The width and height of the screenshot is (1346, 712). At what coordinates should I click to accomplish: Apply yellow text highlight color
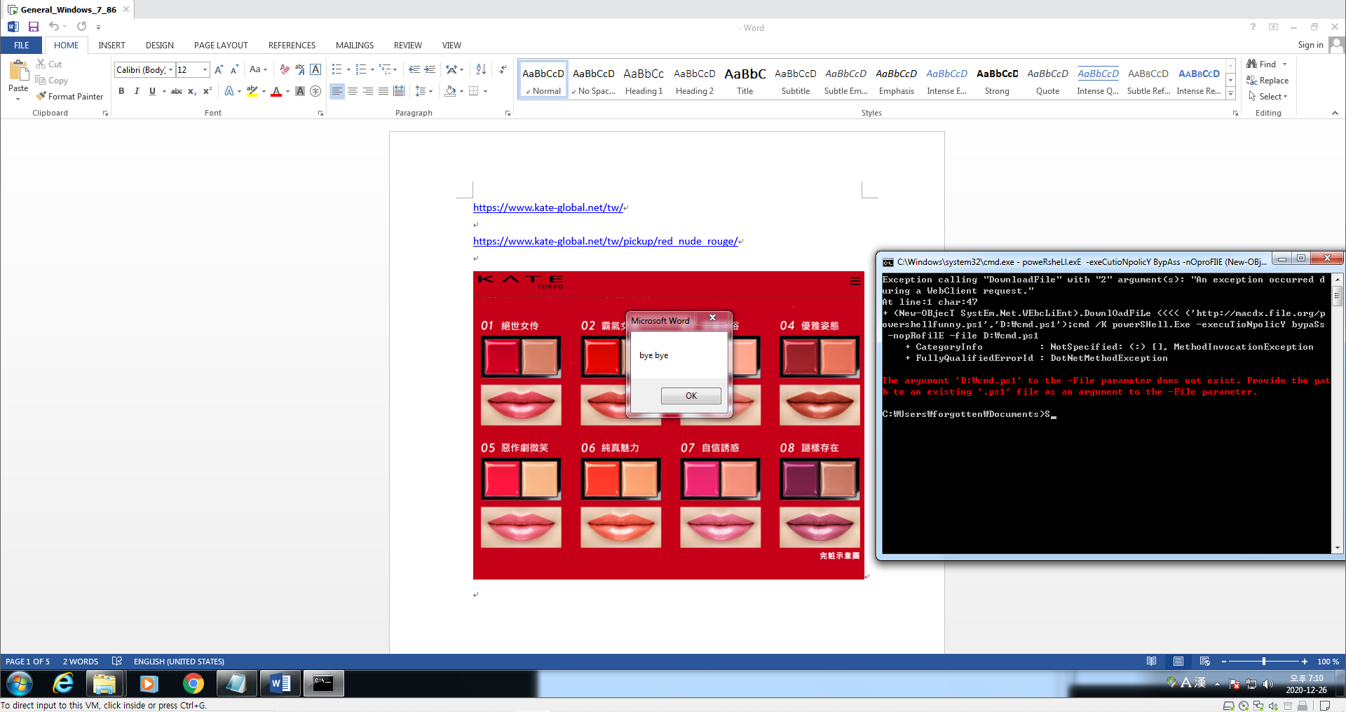click(252, 91)
